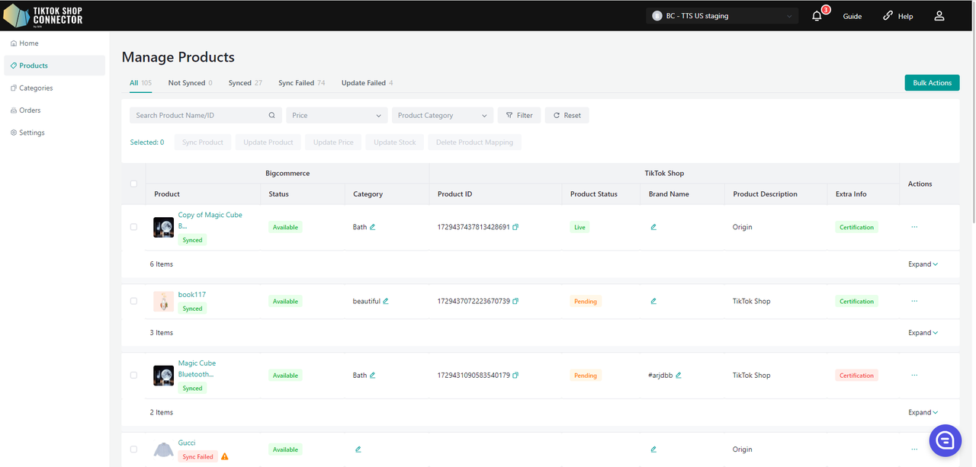
Task: Expand the 6 Items row
Action: [923, 264]
